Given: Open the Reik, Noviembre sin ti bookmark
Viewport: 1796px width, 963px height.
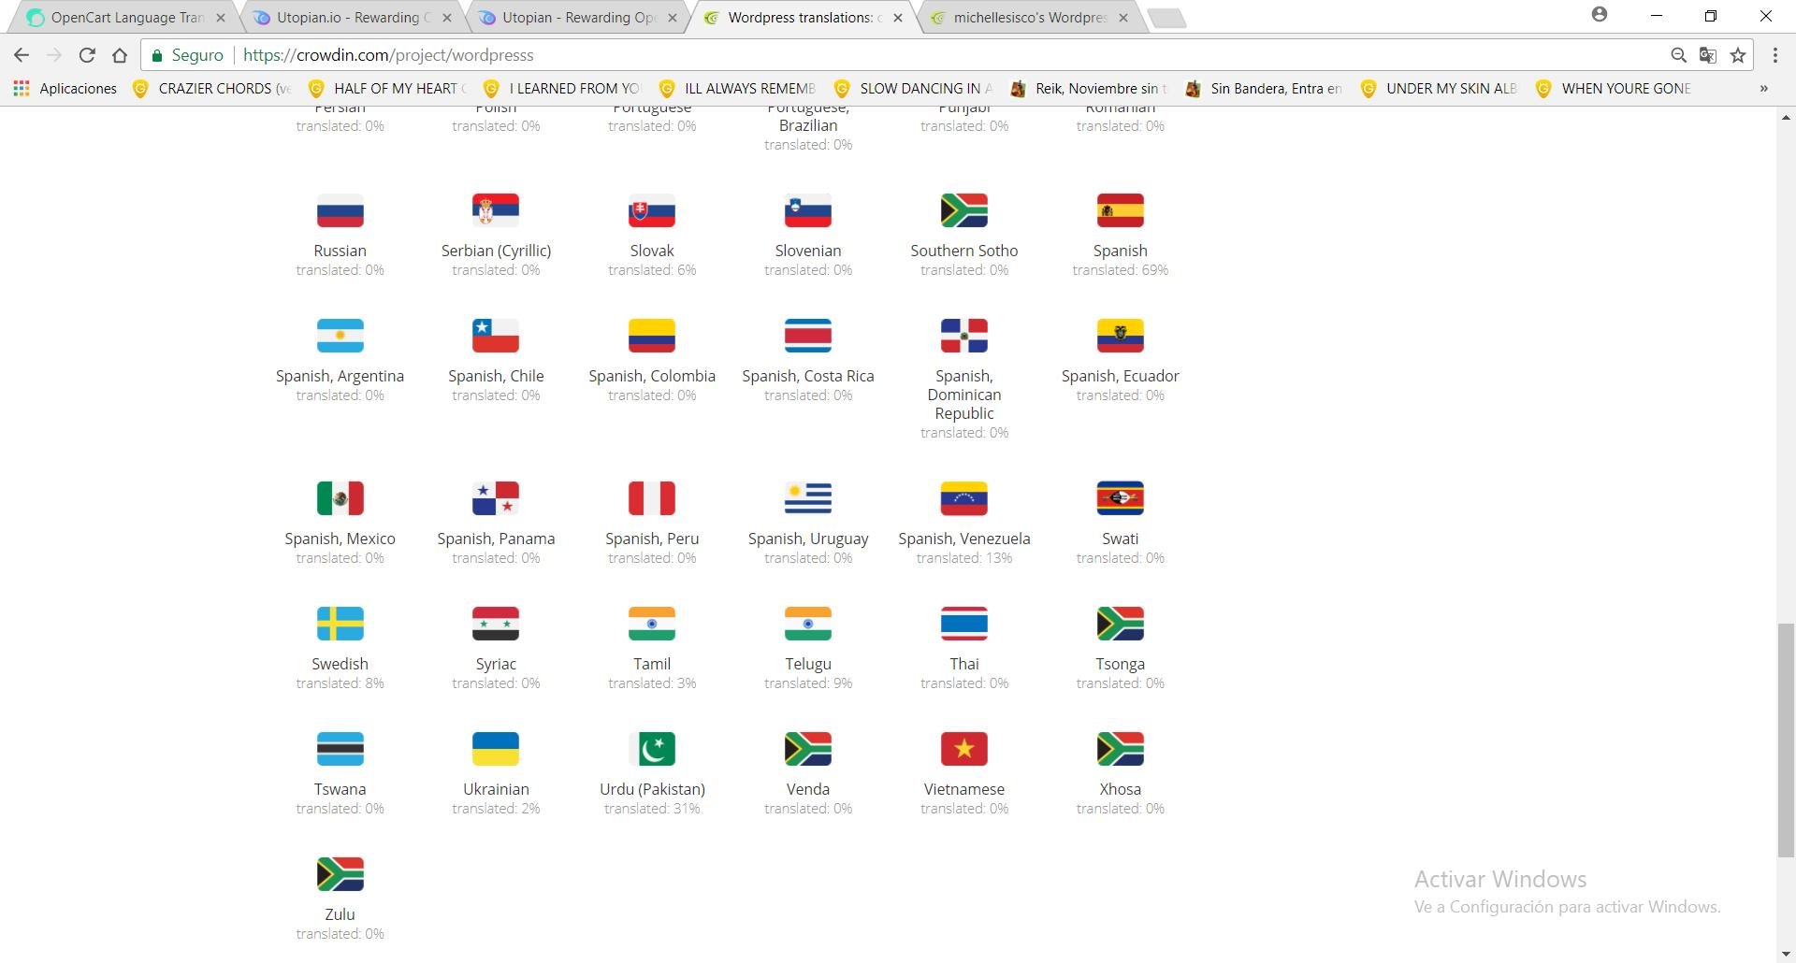Looking at the screenshot, I should coord(1089,89).
